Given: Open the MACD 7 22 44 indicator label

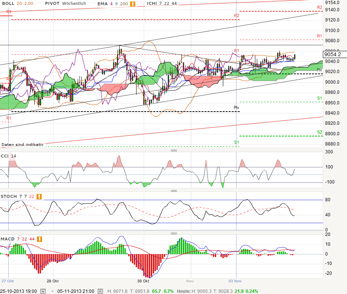Looking at the screenshot, I should tap(18, 239).
